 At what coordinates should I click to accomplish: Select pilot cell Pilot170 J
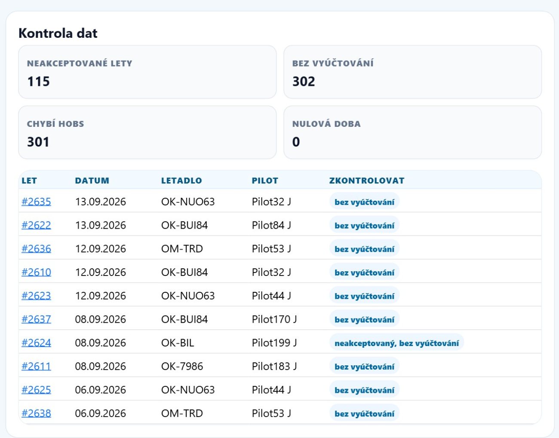(274, 319)
